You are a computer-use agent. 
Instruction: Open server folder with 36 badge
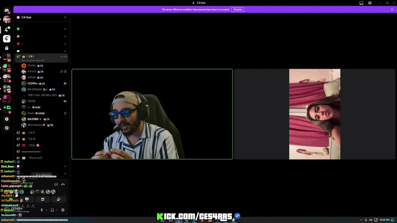point(7,89)
